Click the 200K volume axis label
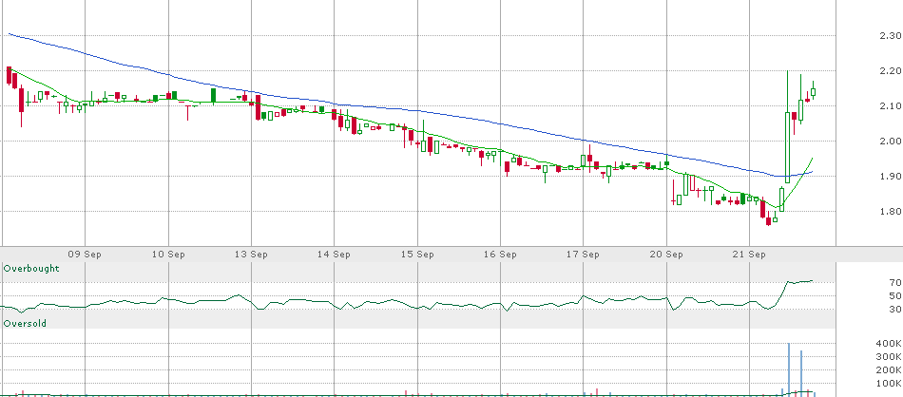Screen dimensions: 903x397 click(888, 370)
